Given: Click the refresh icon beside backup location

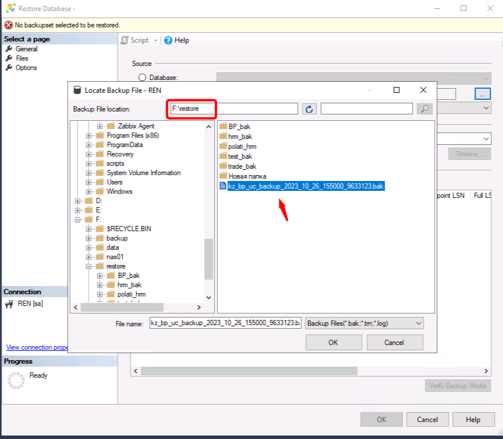Looking at the screenshot, I should pos(309,109).
